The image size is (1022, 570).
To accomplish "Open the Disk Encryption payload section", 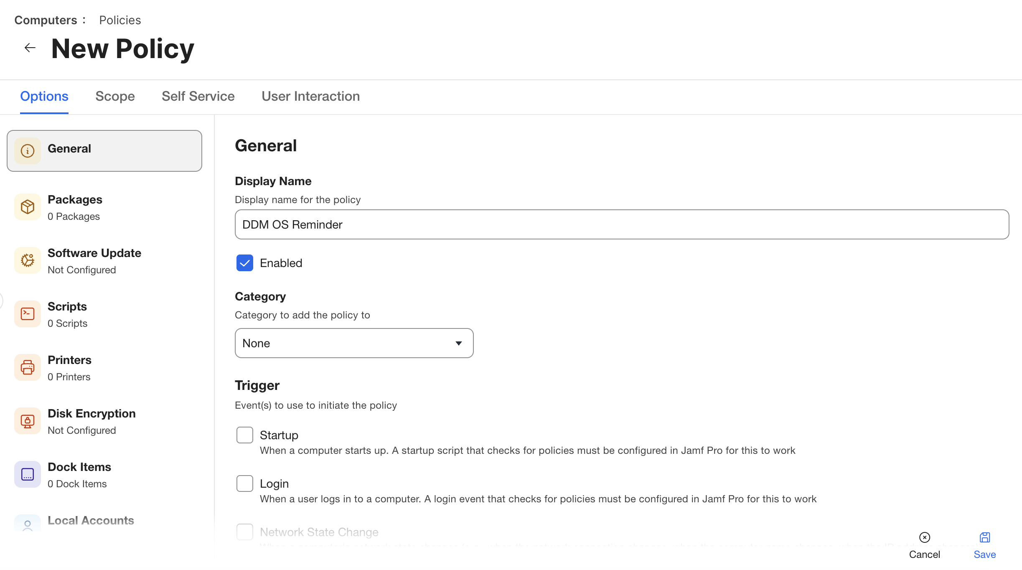I will pos(104,422).
